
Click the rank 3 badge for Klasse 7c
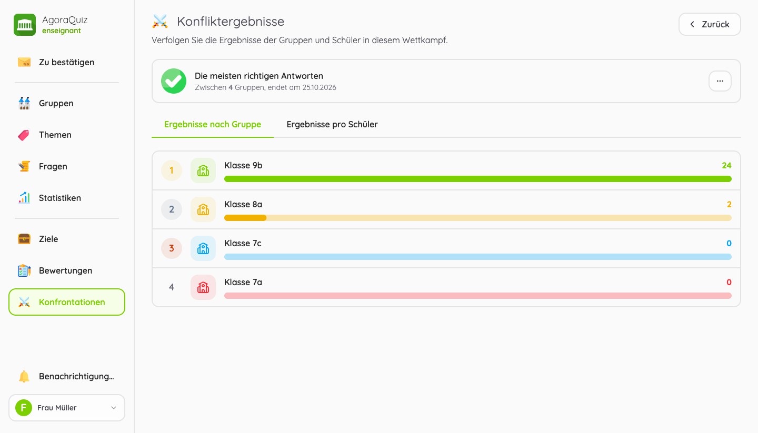coord(172,248)
